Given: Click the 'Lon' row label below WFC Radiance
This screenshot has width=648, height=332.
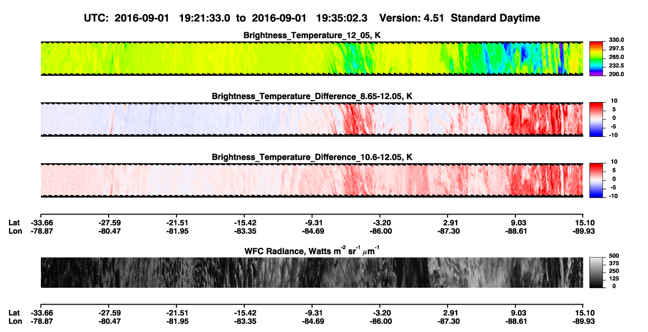Looking at the screenshot, I should point(15,321).
